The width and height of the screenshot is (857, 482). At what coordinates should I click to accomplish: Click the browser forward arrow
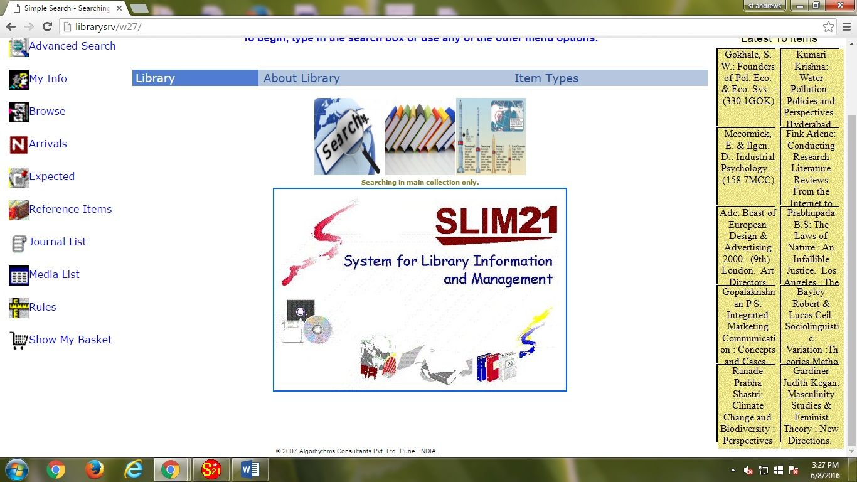click(x=29, y=26)
